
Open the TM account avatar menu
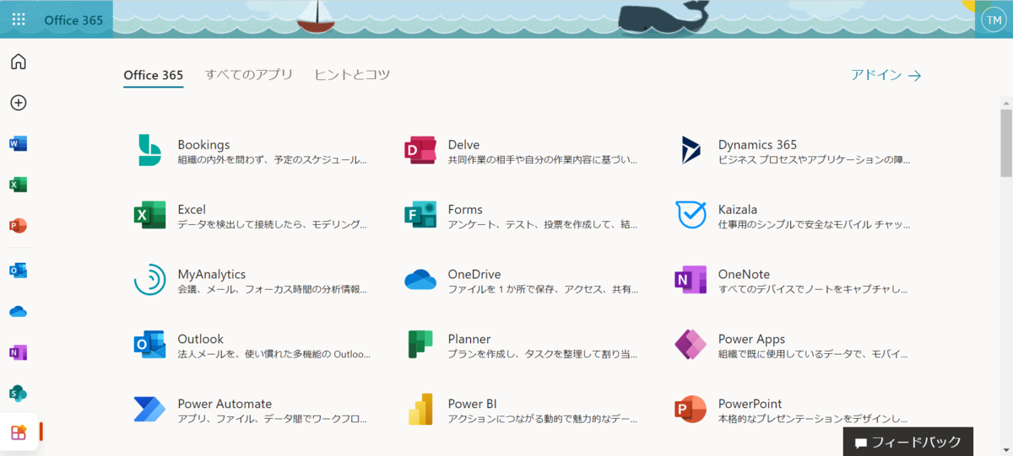993,19
